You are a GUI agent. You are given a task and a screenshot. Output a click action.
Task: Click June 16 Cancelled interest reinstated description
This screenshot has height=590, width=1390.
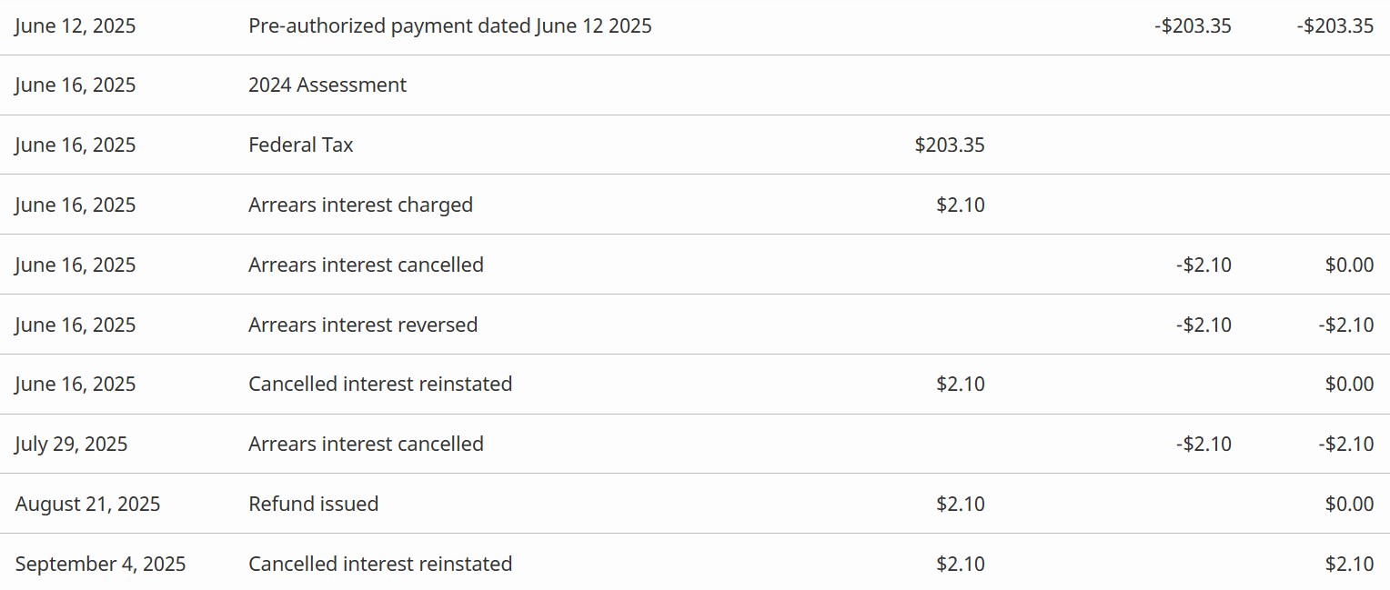[x=380, y=385]
